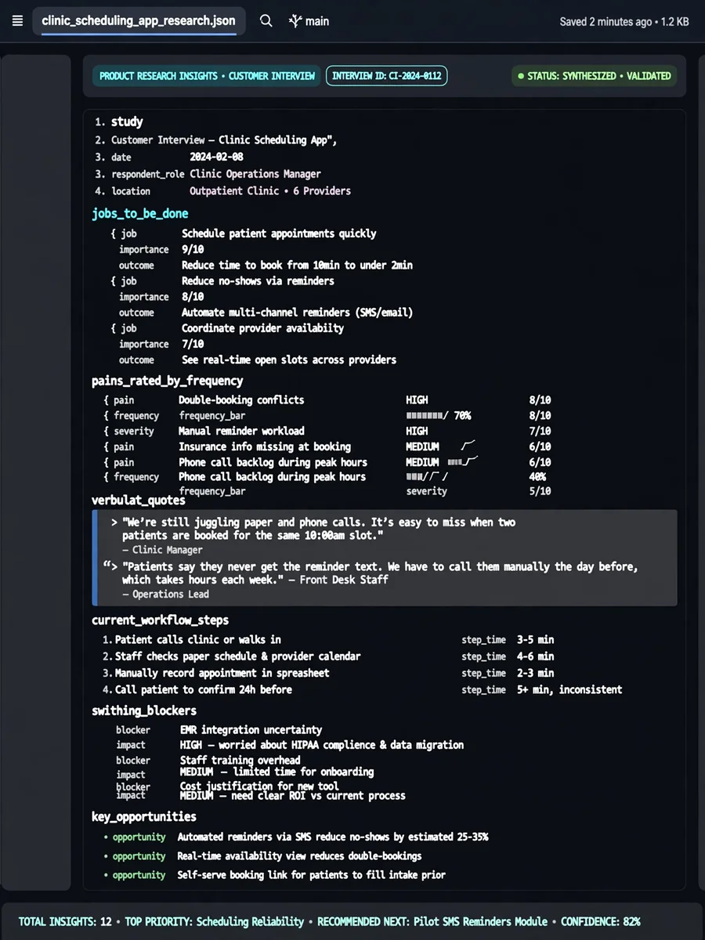Select 'EMR integration uncertainty' blocker
The image size is (705, 940).
click(x=251, y=729)
